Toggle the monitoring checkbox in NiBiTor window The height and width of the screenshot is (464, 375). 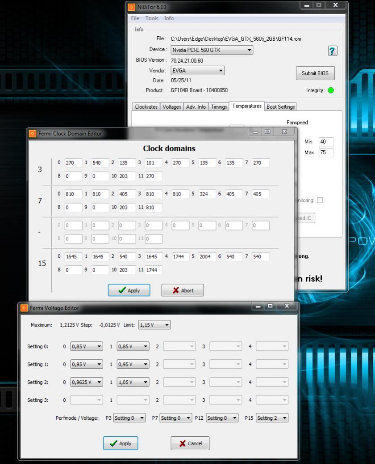320,200
